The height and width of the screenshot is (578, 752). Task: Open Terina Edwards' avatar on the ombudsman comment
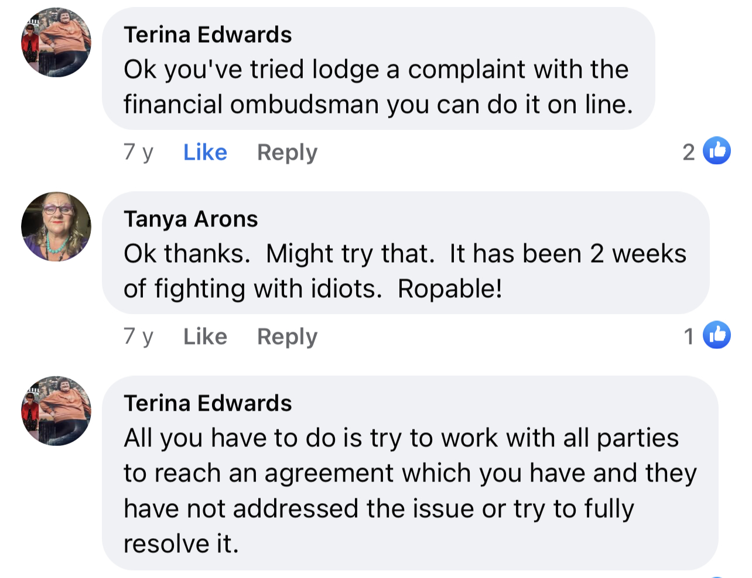click(56, 42)
